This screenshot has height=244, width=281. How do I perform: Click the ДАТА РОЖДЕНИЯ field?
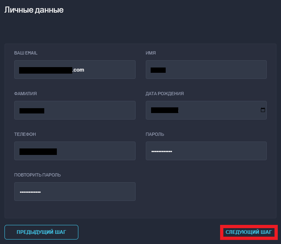coord(206,110)
